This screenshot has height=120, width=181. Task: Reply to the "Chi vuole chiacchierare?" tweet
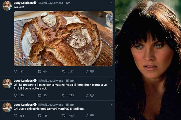[16, 115]
